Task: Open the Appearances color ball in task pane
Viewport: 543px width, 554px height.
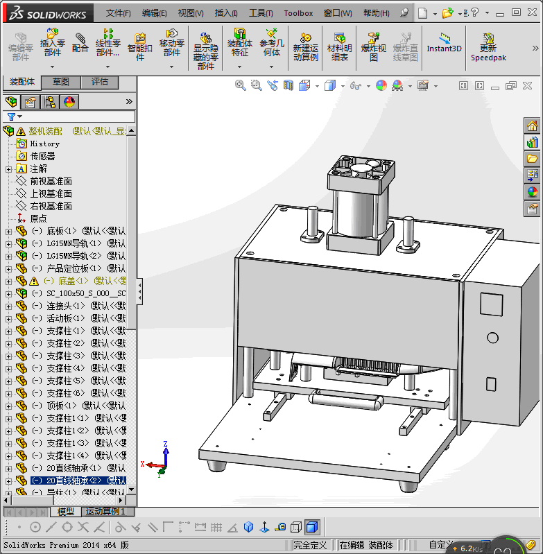Action: tap(532, 192)
